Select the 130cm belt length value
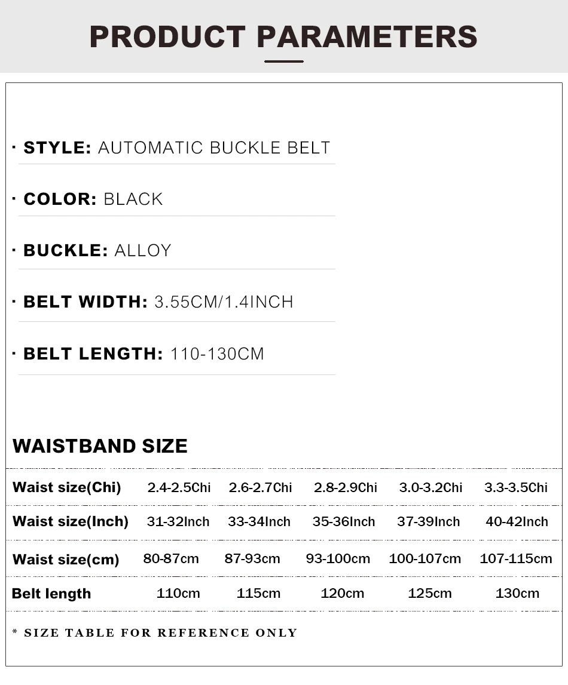 [517, 593]
